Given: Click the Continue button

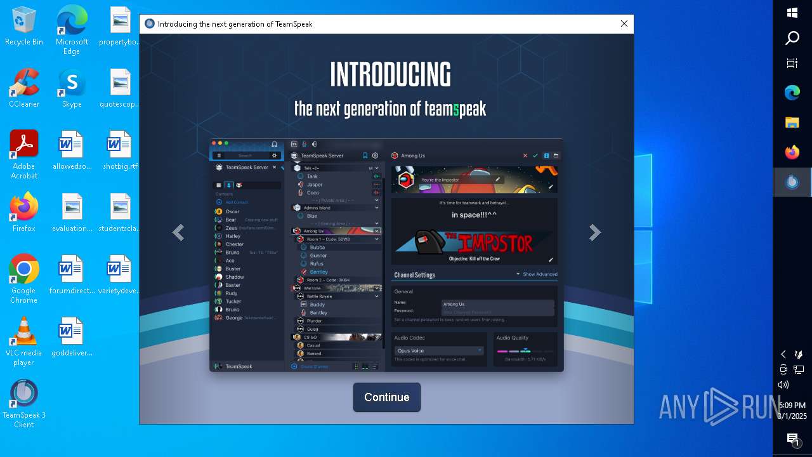Looking at the screenshot, I should pyautogui.click(x=386, y=397).
